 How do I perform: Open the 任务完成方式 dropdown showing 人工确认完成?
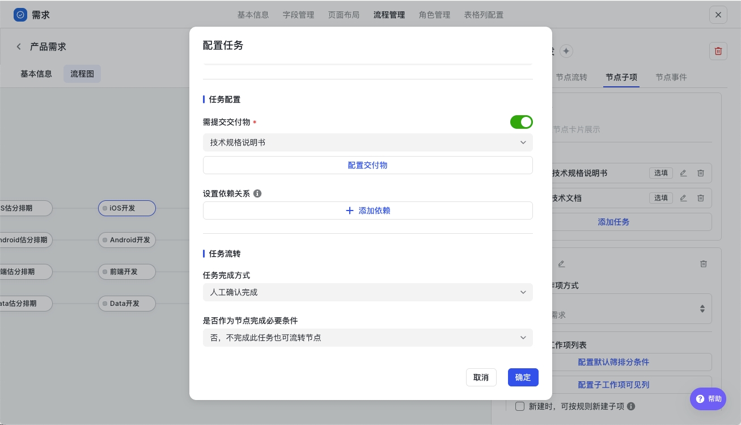pos(368,292)
